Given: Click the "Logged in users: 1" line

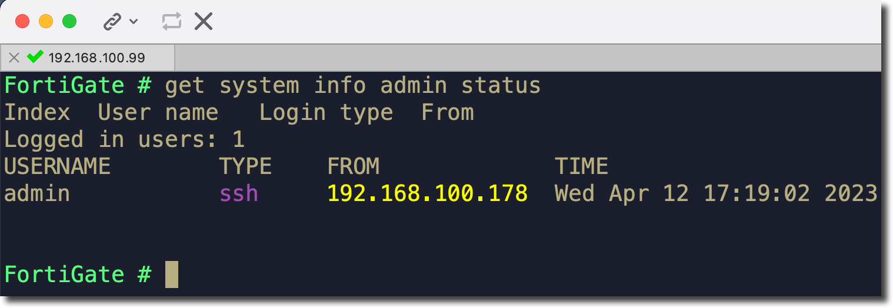Looking at the screenshot, I should [x=124, y=140].
